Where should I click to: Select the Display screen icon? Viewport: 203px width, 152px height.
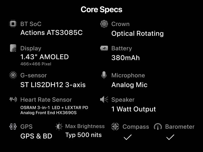pos(13,48)
